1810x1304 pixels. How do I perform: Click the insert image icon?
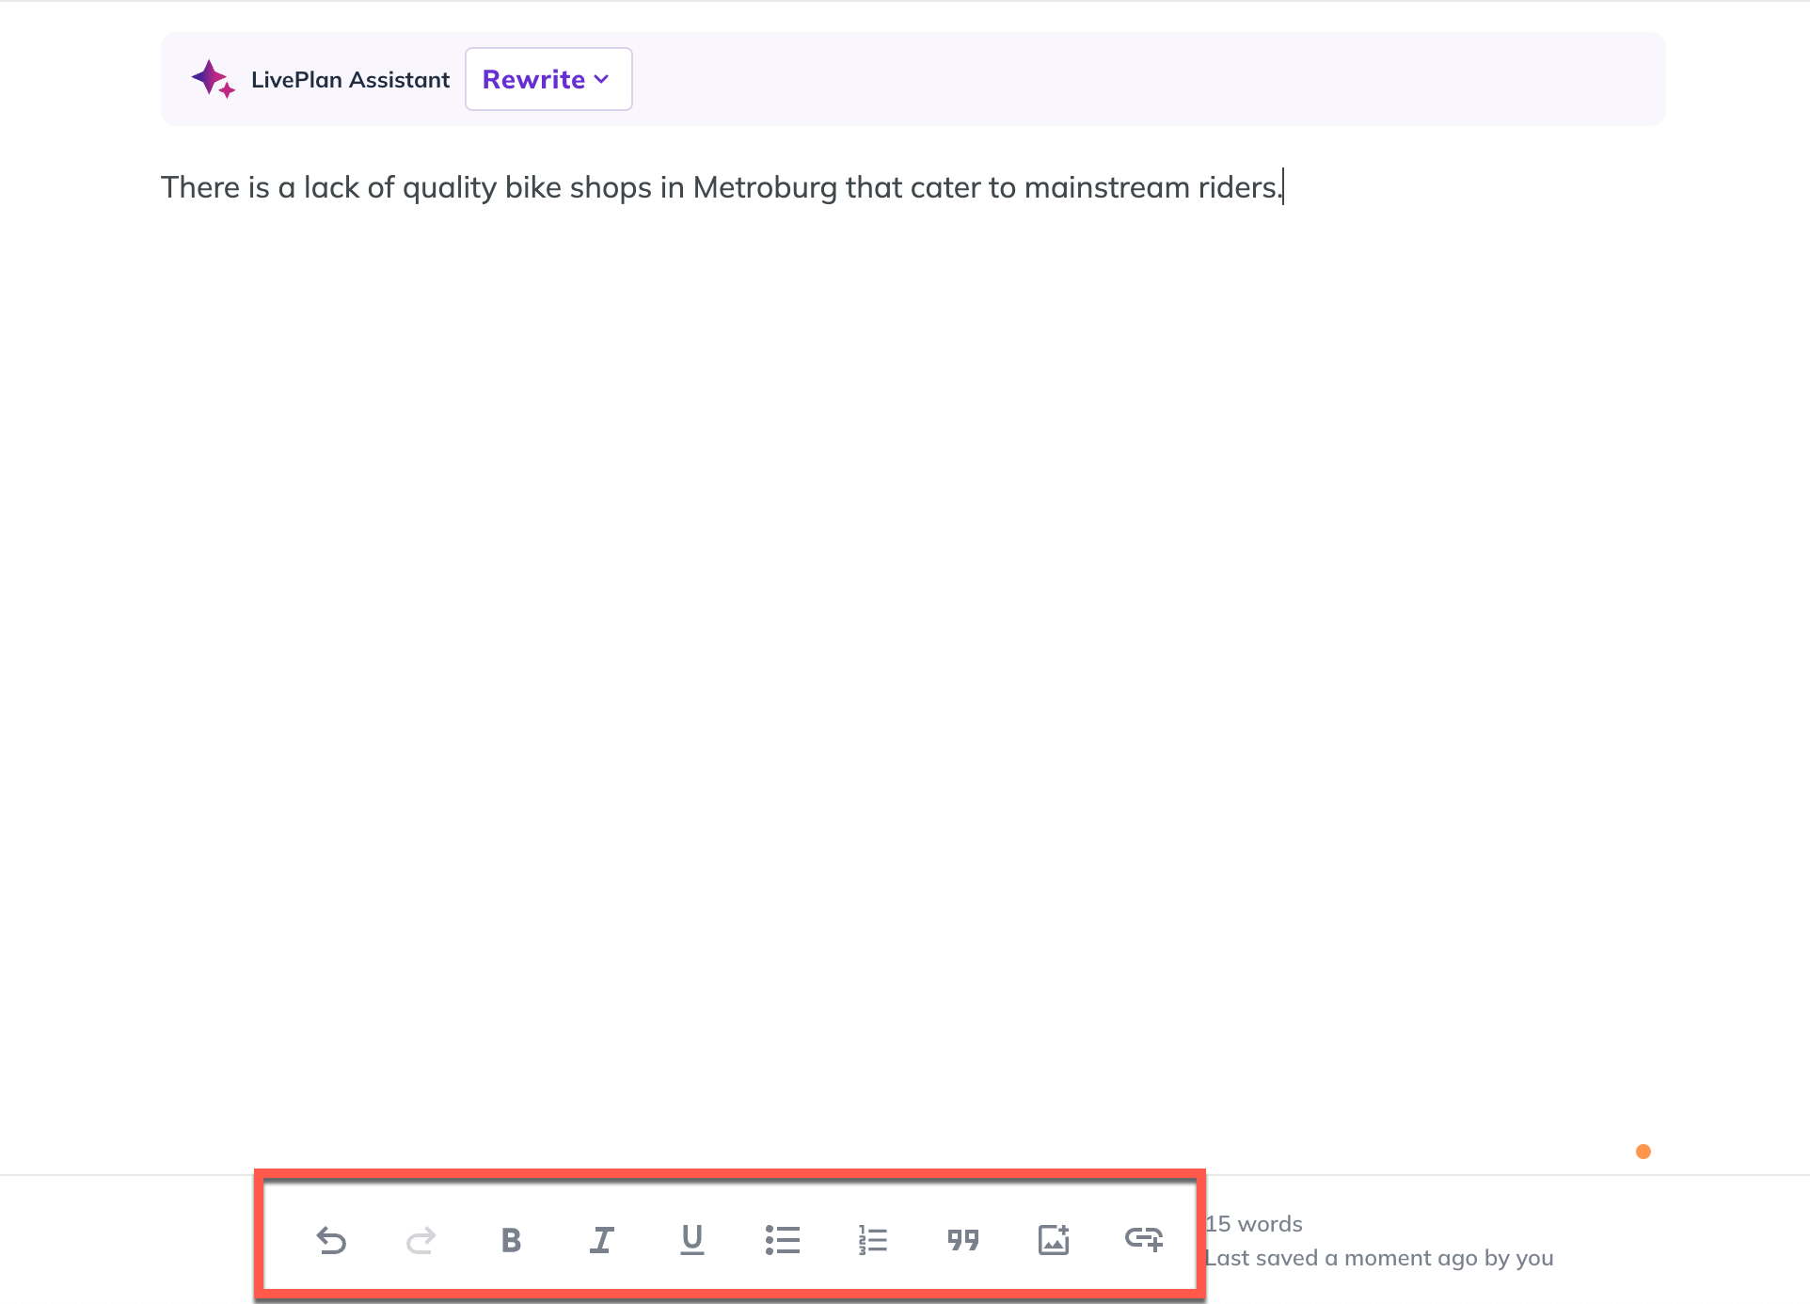point(1053,1240)
